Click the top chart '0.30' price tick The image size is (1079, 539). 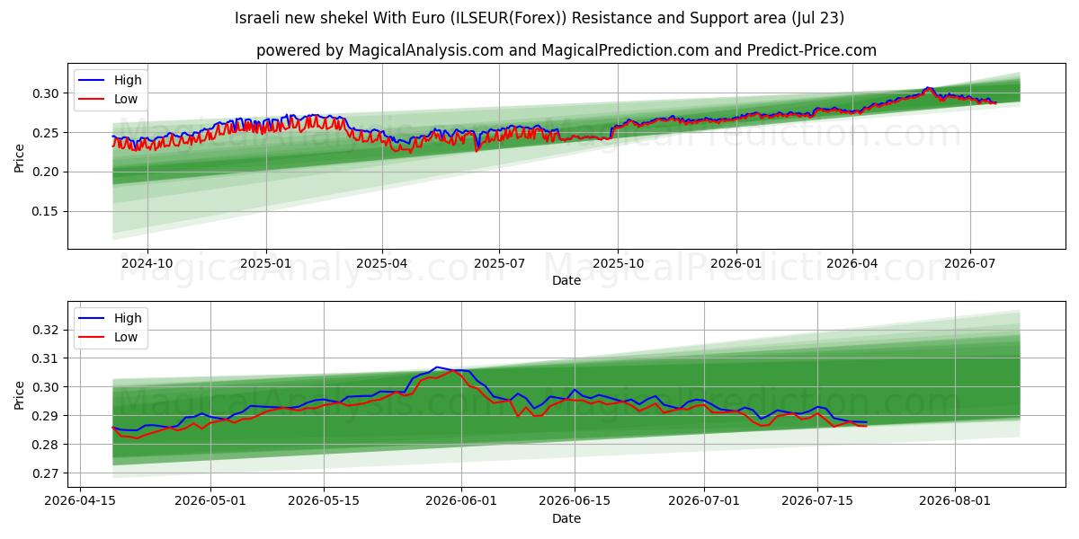48,93
